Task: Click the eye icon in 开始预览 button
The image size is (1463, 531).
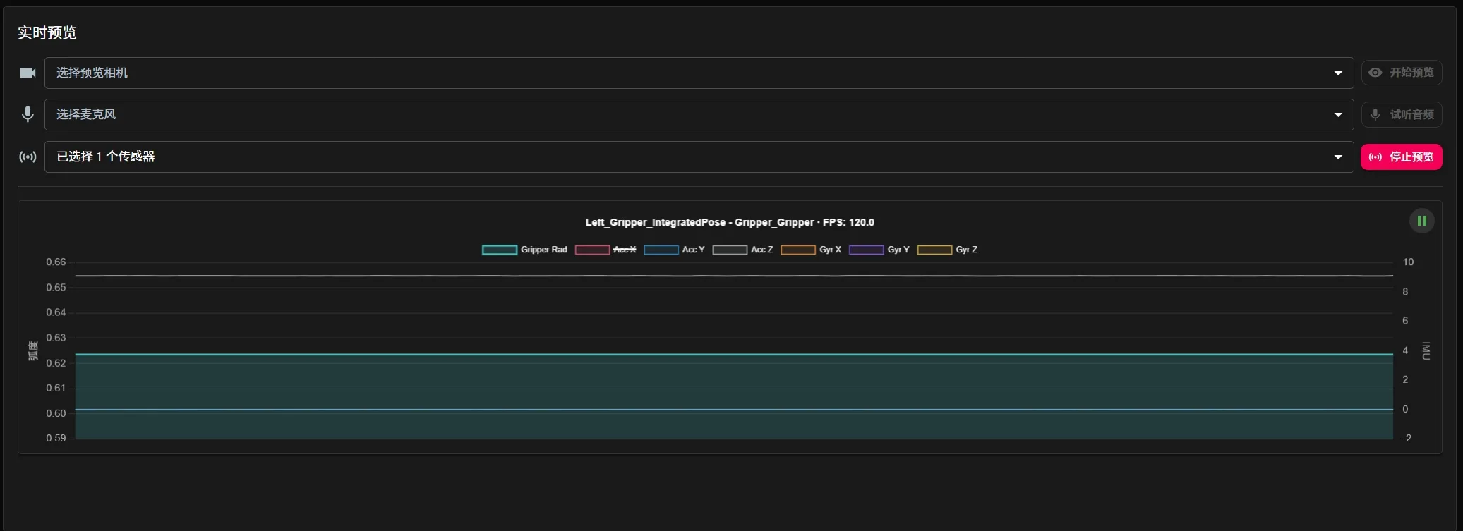Action: click(1375, 73)
